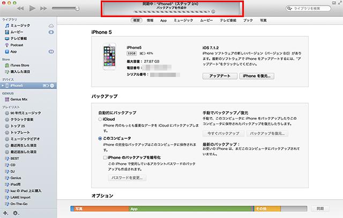Open On-The-Go playlist
343x218 pixels.
click(16, 204)
